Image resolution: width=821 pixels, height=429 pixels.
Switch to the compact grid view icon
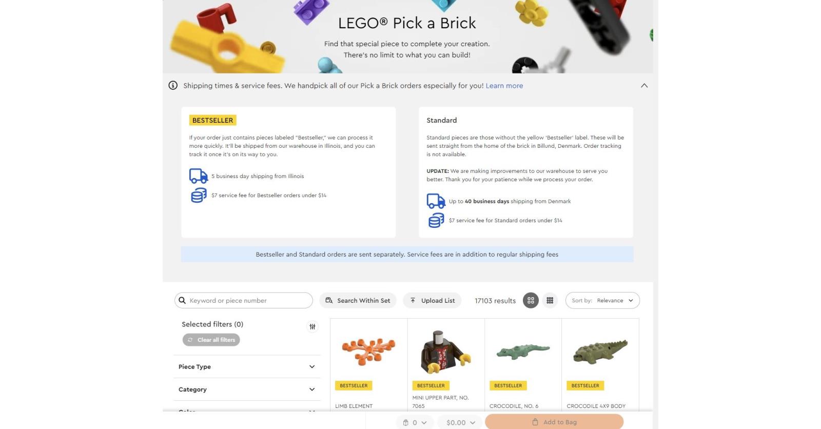(x=550, y=300)
